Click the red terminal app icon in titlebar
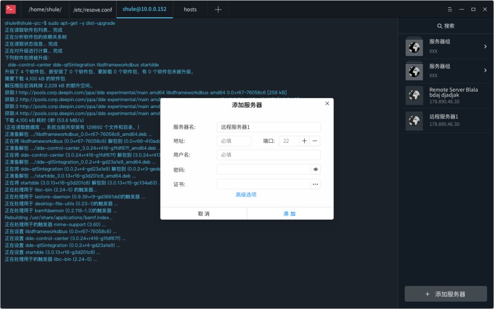Image resolution: width=494 pixels, height=309 pixels. [x=10, y=9]
